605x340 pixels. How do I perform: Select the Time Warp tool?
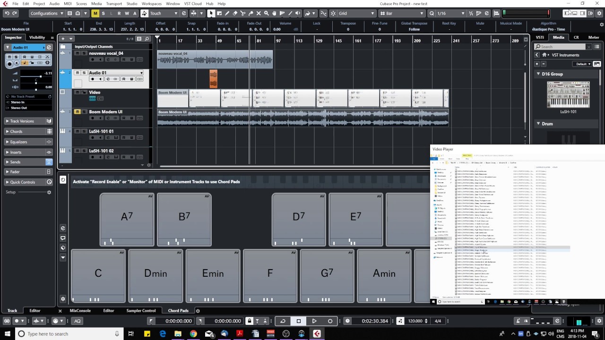click(282, 13)
